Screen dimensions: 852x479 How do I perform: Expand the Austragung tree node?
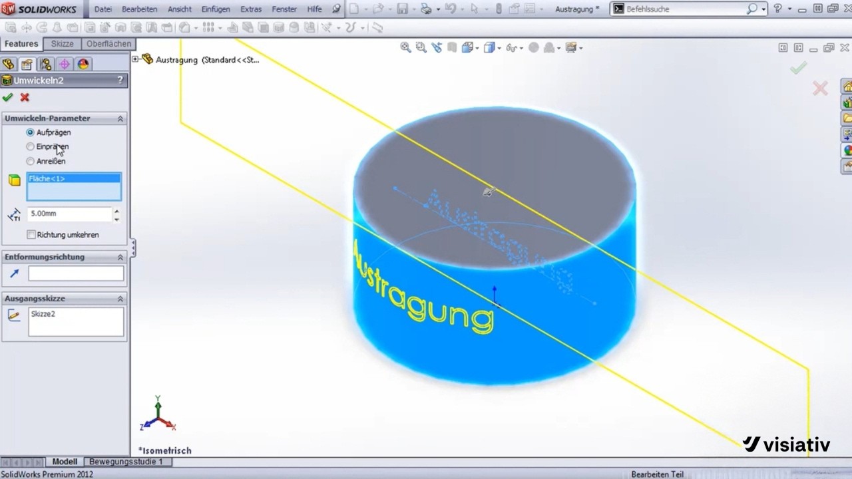point(136,59)
